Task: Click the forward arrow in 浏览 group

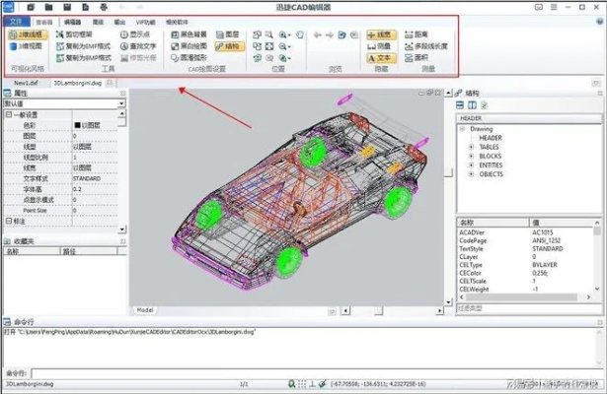Action: (330, 35)
